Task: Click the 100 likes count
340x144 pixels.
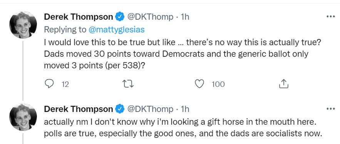Action: tap(218, 84)
